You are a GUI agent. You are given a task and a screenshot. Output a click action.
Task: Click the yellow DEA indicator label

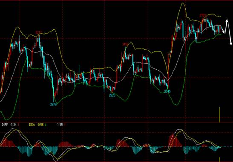coord(32,125)
